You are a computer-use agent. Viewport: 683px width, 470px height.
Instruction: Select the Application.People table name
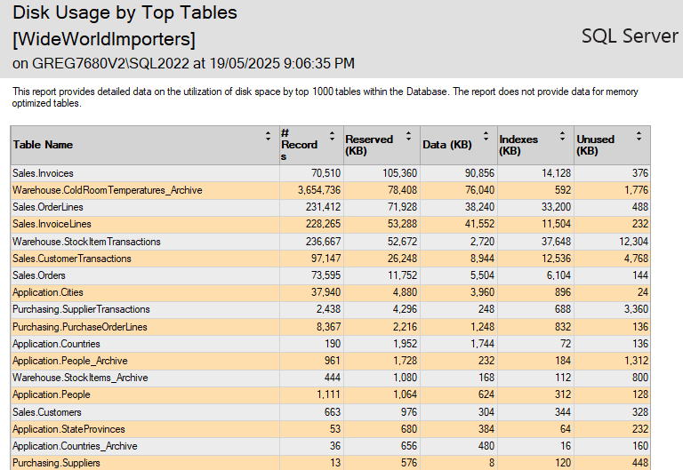[52, 394]
